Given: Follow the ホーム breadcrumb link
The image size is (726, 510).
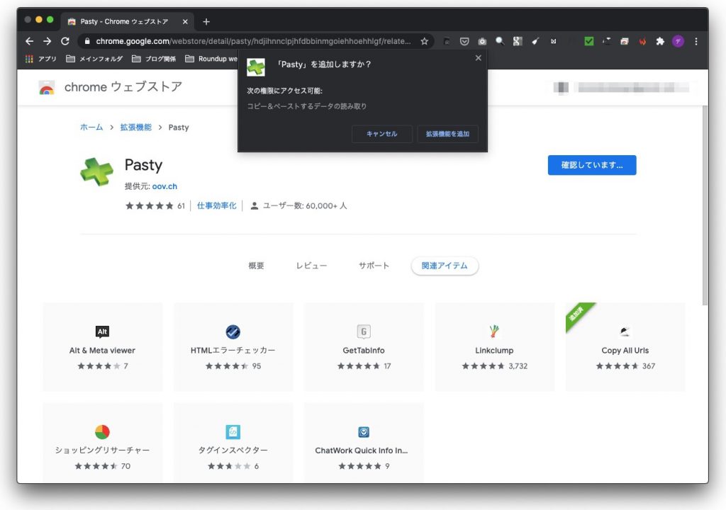Looking at the screenshot, I should click(91, 127).
